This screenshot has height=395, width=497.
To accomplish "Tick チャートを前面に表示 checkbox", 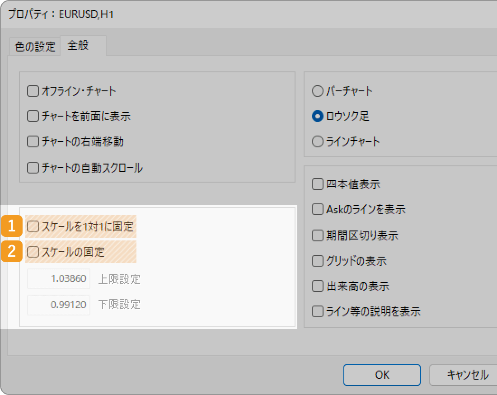I will 33,116.
